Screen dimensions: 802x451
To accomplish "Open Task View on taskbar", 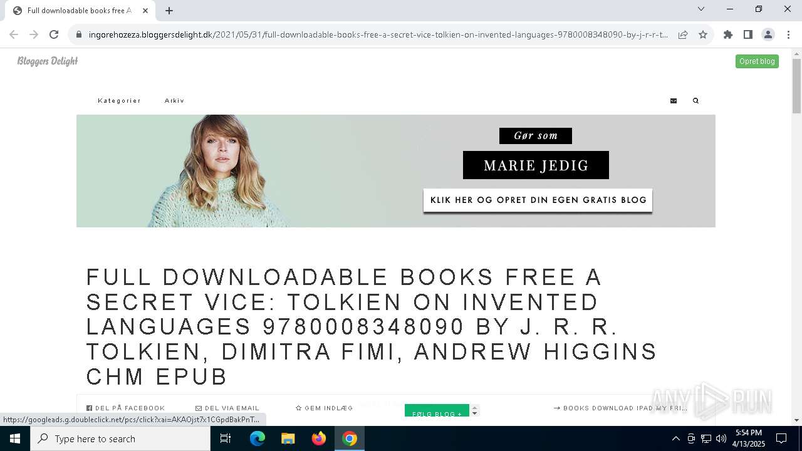I will (x=226, y=438).
